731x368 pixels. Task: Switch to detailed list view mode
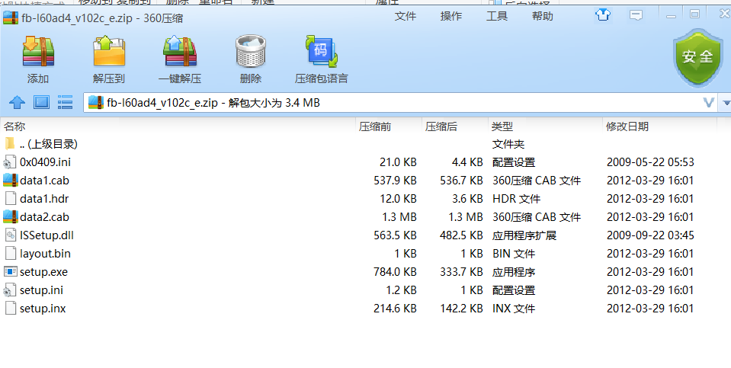[x=65, y=102]
